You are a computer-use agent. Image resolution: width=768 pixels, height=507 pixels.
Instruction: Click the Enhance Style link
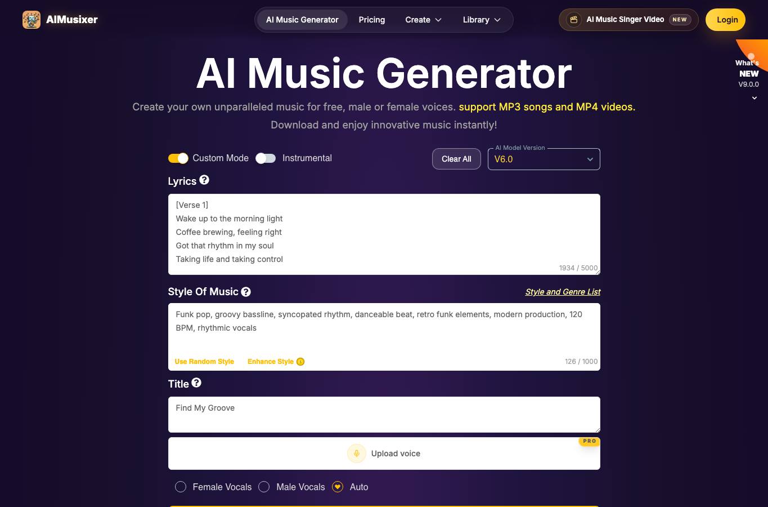pos(271,362)
